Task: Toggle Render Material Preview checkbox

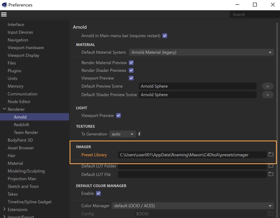Action: click(131, 63)
